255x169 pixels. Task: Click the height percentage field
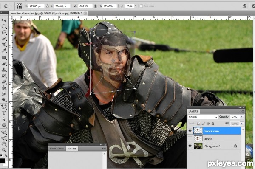pos(110,6)
